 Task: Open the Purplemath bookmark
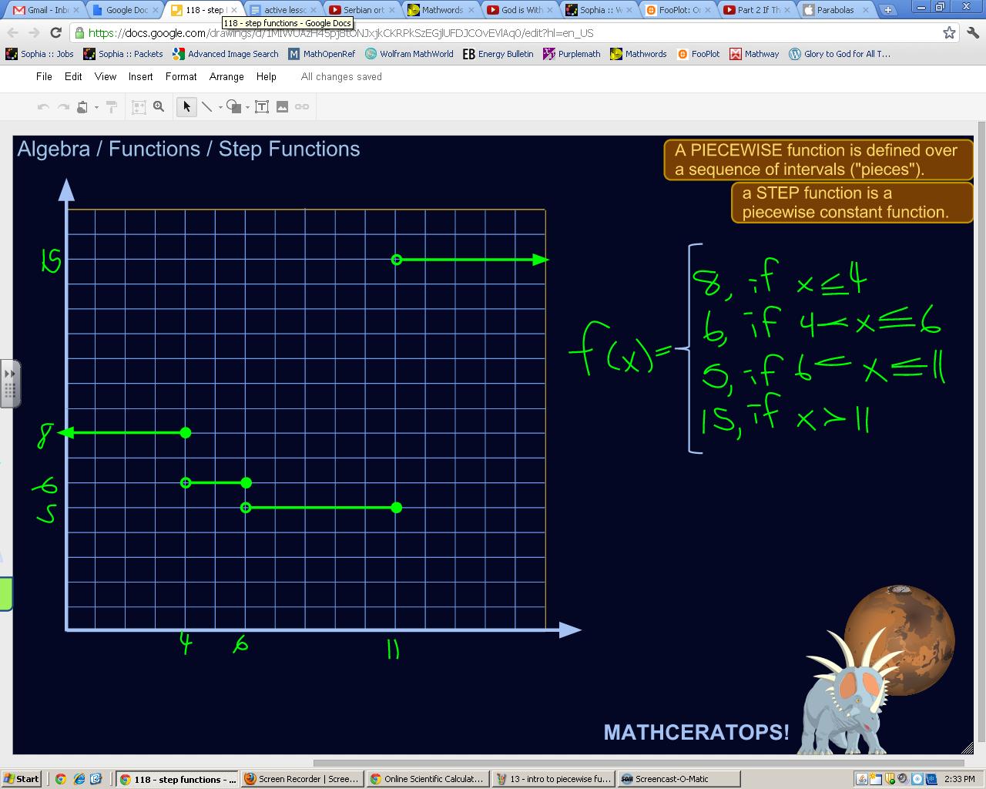point(572,54)
